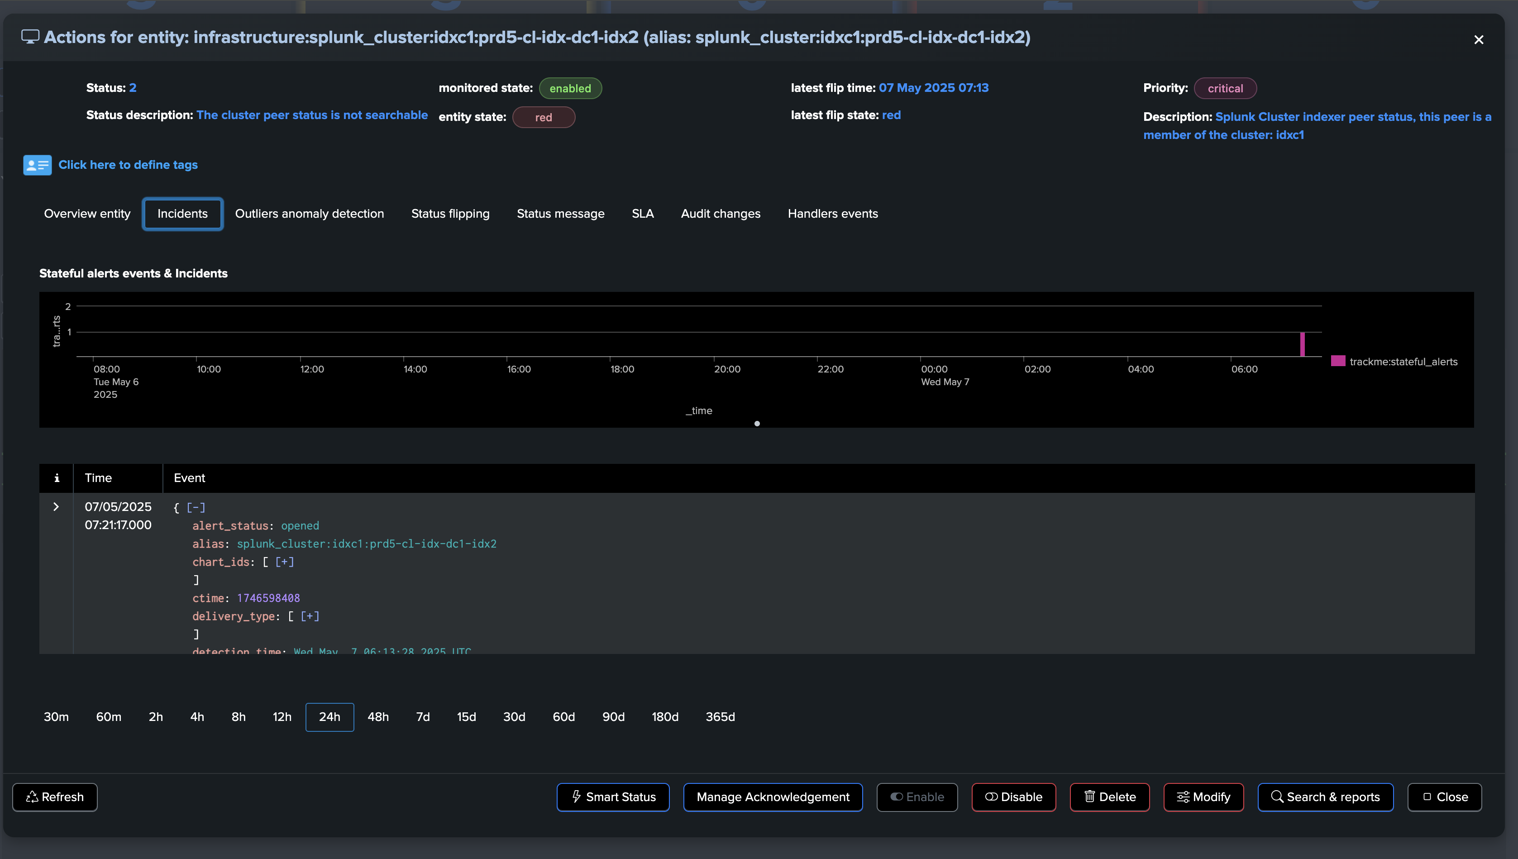Collapse the event JSON with [-]

click(x=196, y=507)
